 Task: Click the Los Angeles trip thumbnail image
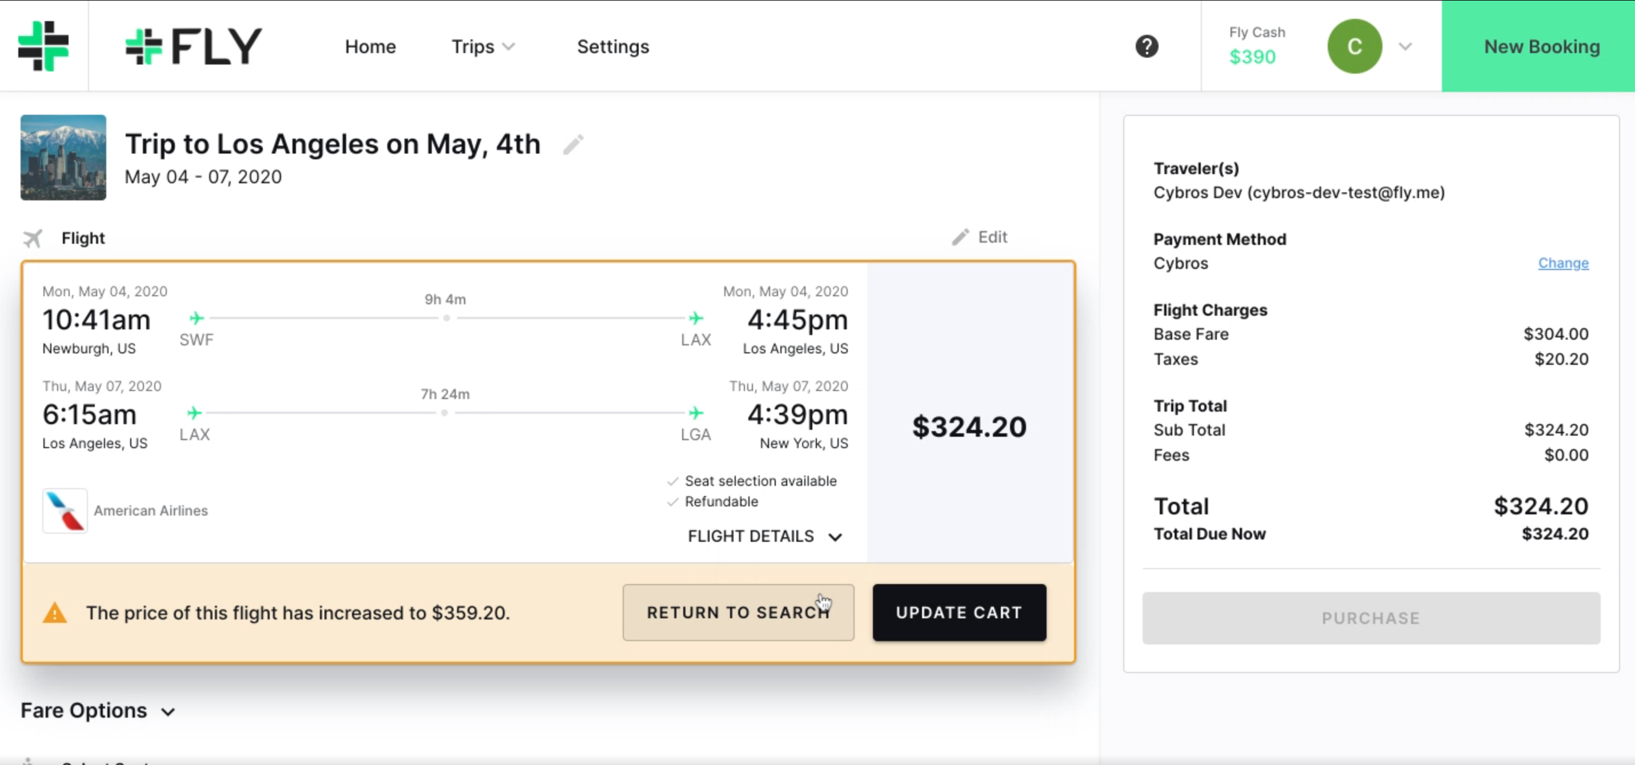(x=63, y=158)
